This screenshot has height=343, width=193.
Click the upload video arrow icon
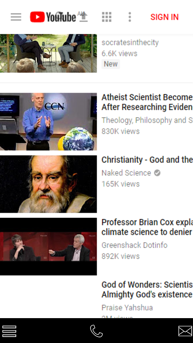pyautogui.click(x=83, y=17)
